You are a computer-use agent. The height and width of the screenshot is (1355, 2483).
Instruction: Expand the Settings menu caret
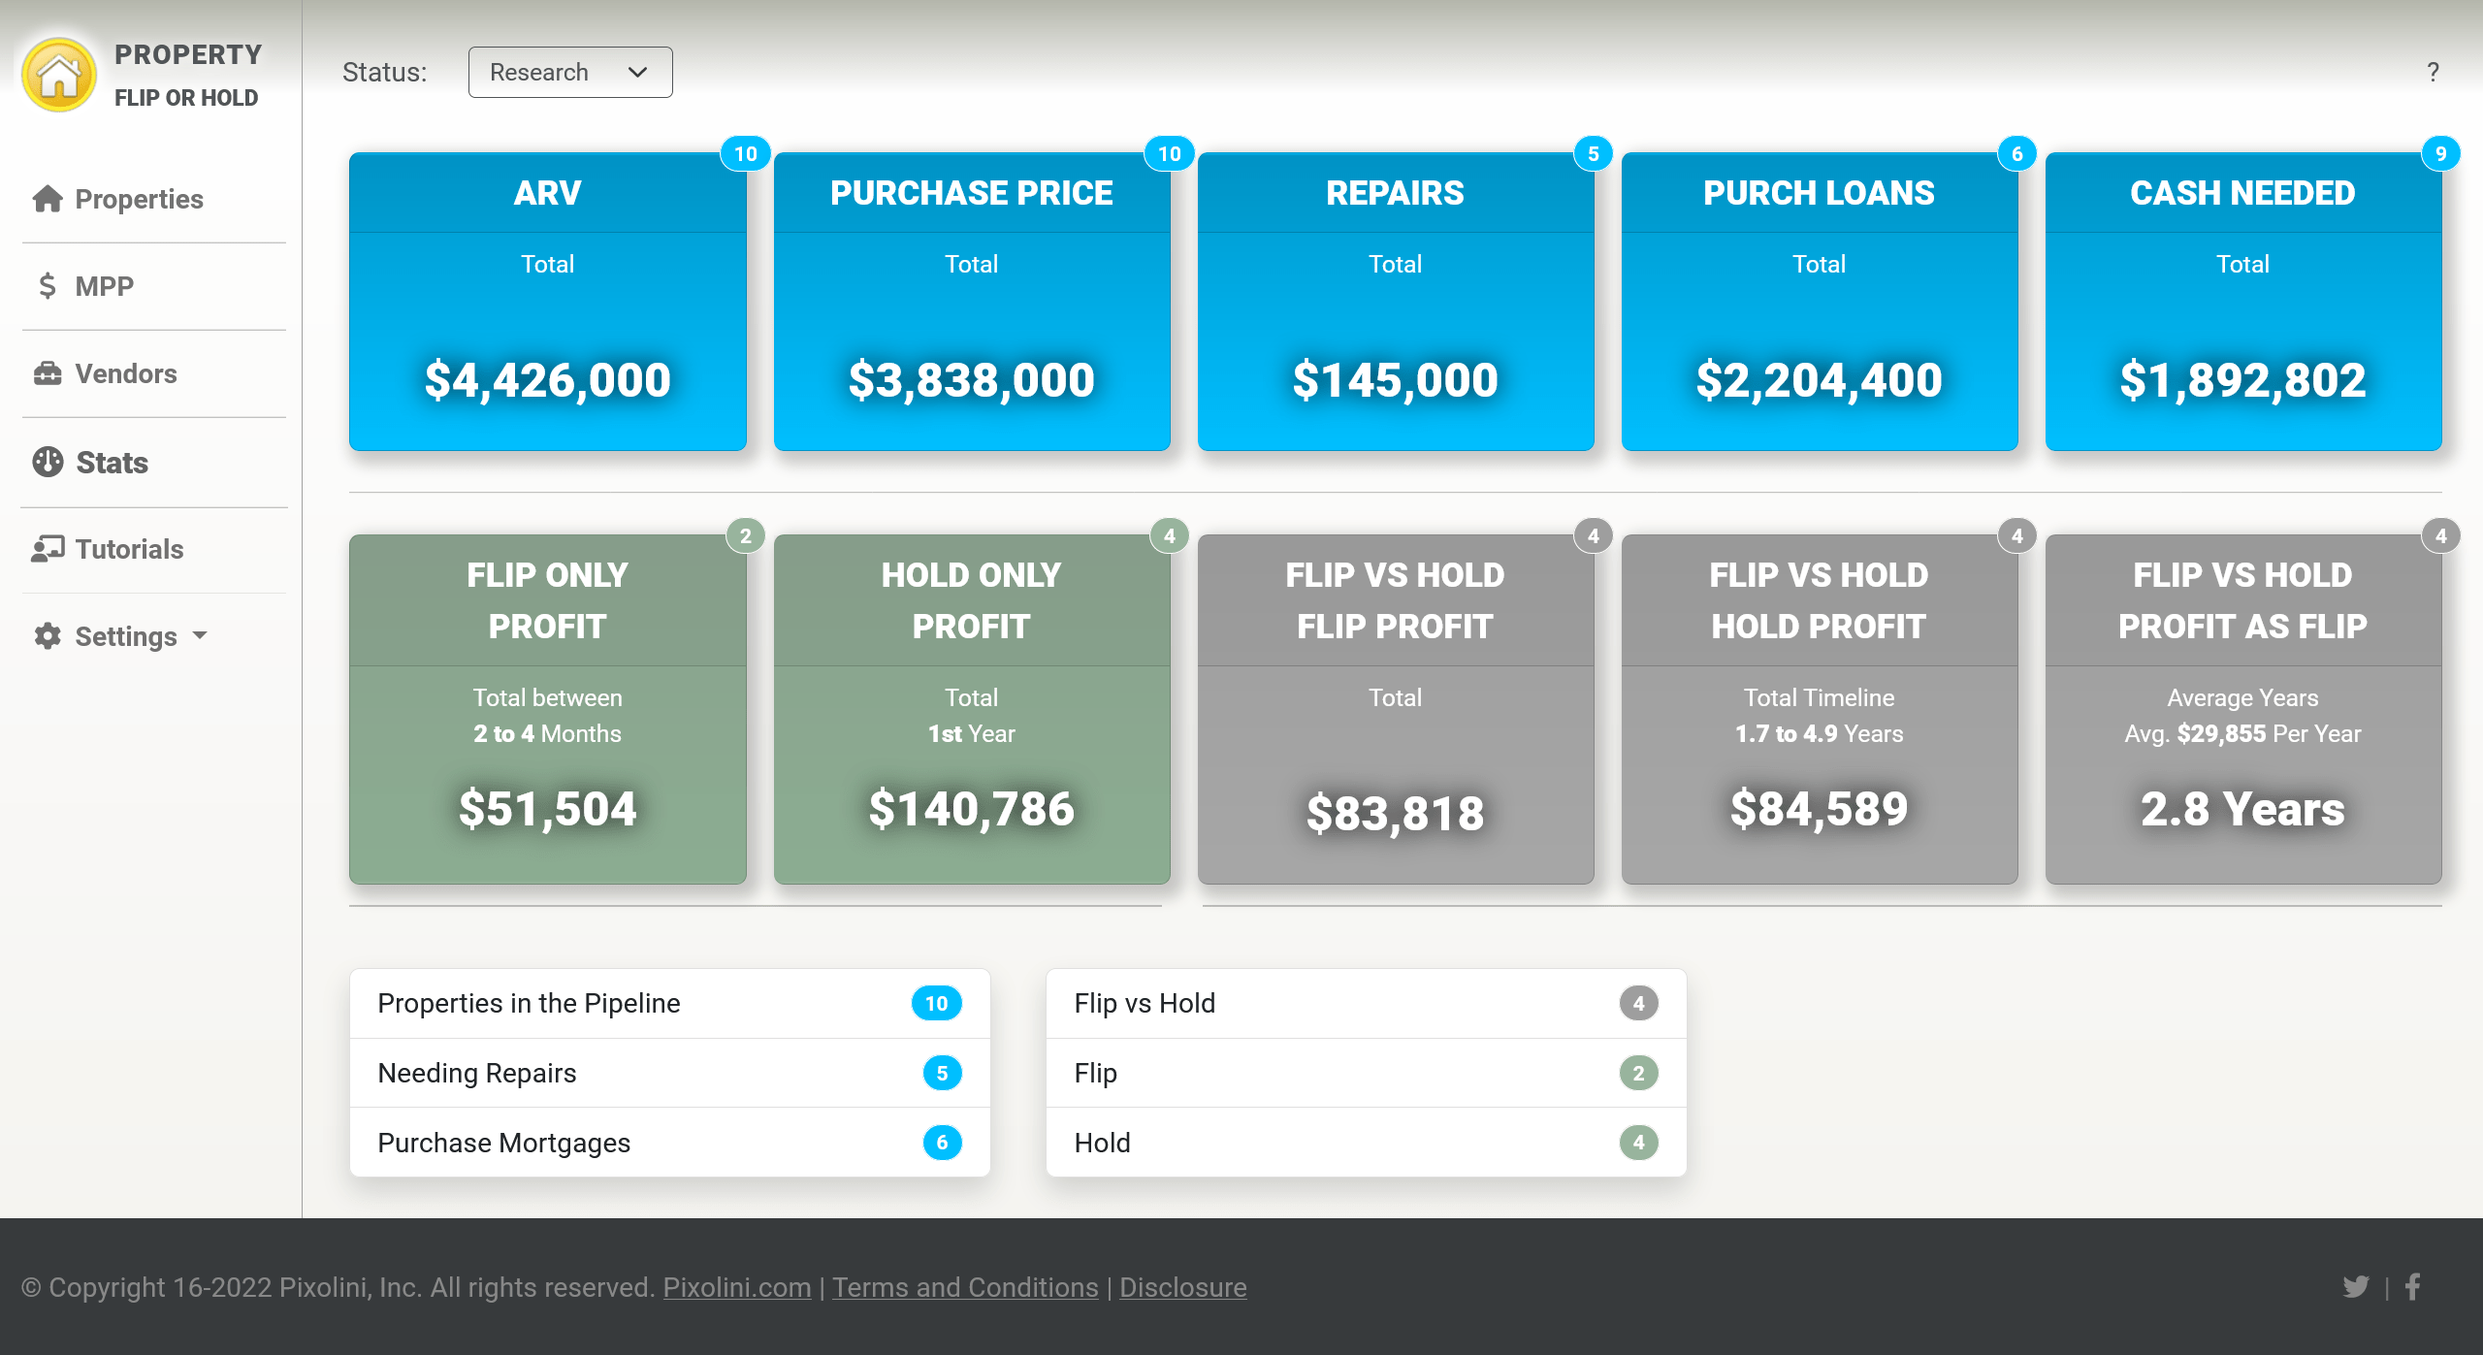point(201,635)
